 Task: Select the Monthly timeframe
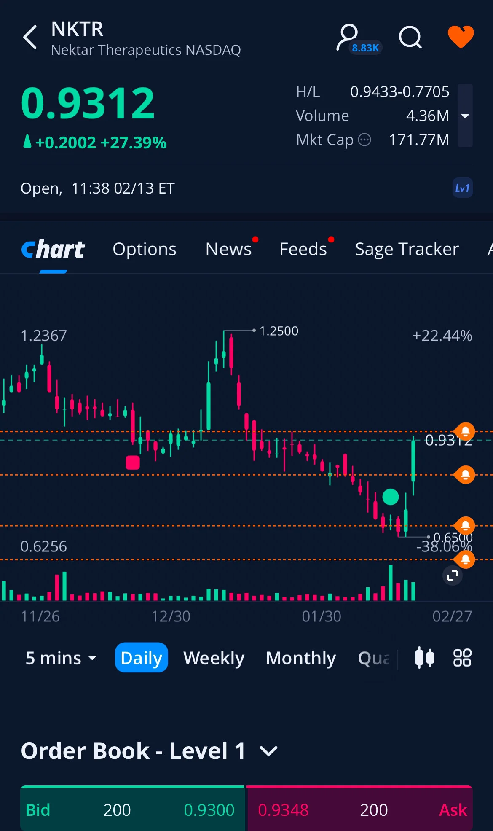[x=301, y=658]
